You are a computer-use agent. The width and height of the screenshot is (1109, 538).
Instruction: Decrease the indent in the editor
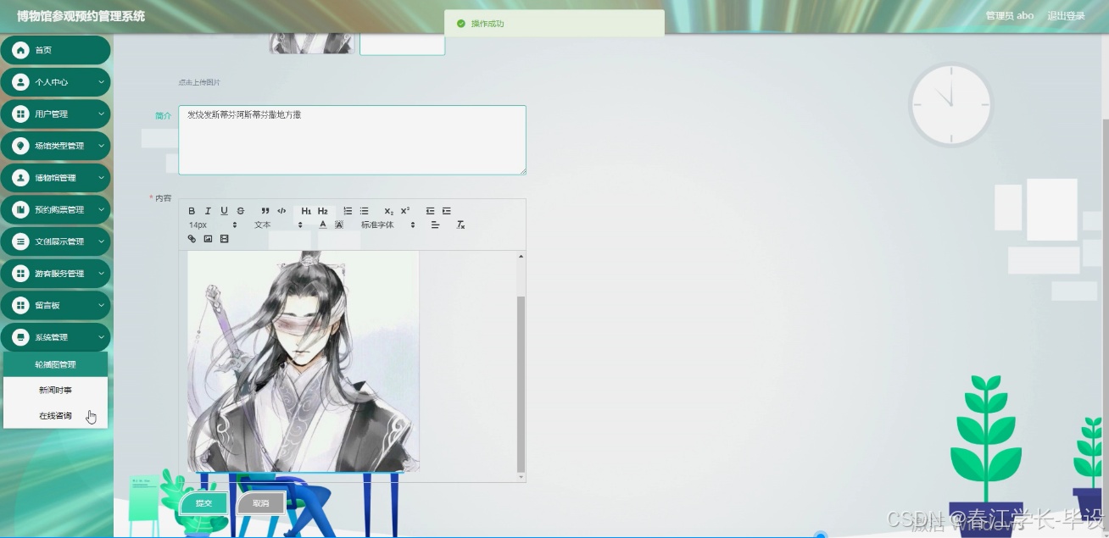coord(430,211)
